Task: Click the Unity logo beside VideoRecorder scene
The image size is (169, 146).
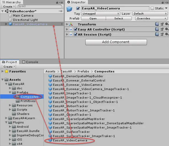Action: [x=7, y=11]
